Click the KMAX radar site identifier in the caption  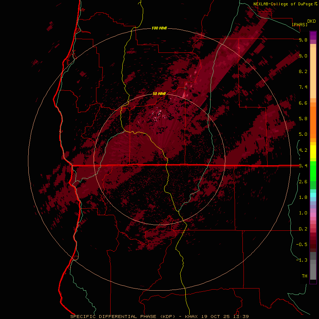[x=191, y=317]
